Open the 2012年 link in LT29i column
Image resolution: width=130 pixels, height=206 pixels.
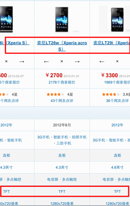coord(117,125)
